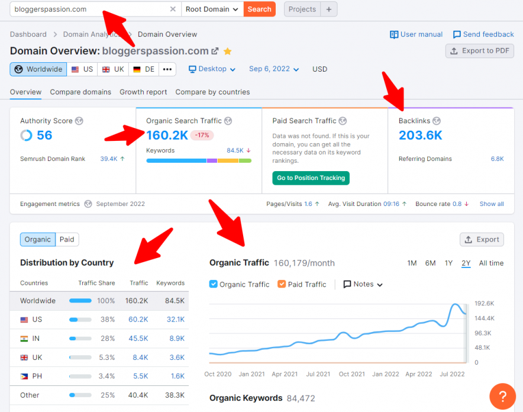Click UK keywords value 3.6K
The height and width of the screenshot is (412, 523).
pyautogui.click(x=177, y=358)
